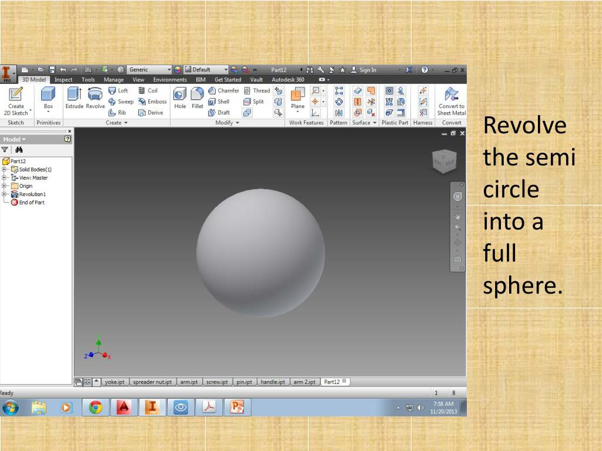The width and height of the screenshot is (602, 451).
Task: Select the Box primitive tool
Action: tap(48, 99)
